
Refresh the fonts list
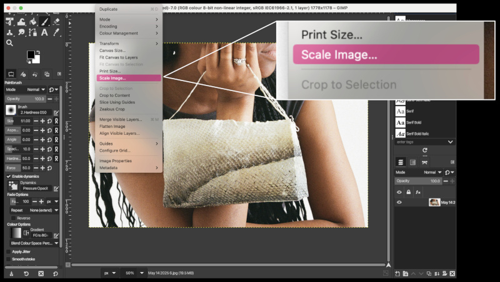(x=425, y=150)
